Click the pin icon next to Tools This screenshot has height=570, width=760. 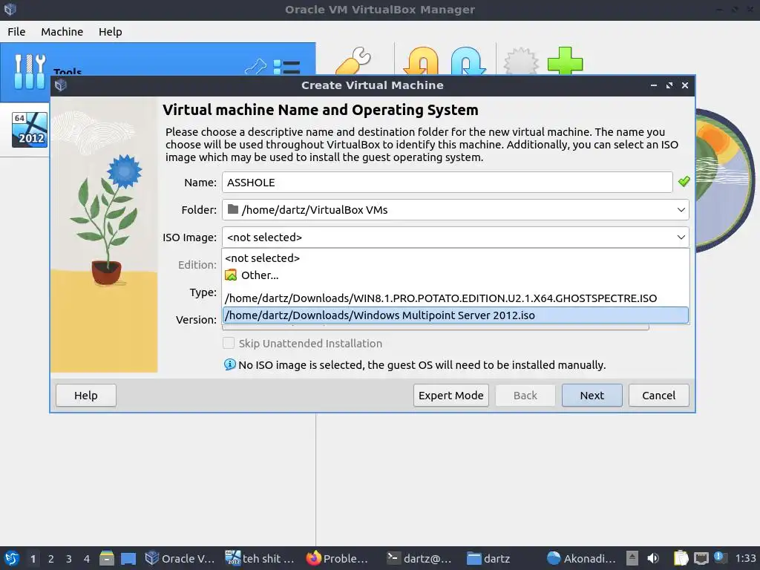click(x=255, y=67)
